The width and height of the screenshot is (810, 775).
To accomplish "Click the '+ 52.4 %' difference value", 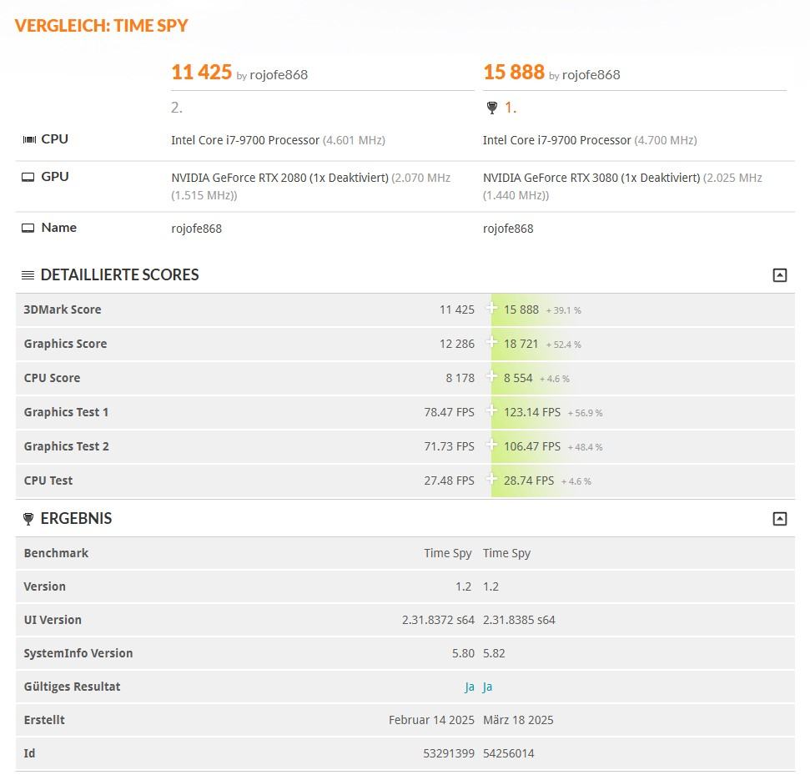I will coord(564,345).
